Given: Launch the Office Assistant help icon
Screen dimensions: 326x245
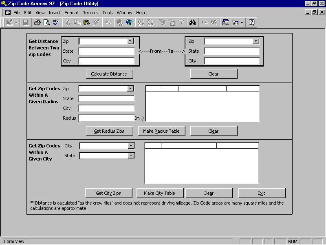Looking at the screenshot, I should [251, 22].
